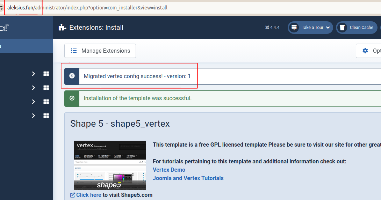381x200 pixels.
Task: Open the Take a Tour dropdown chevron
Action: click(328, 28)
